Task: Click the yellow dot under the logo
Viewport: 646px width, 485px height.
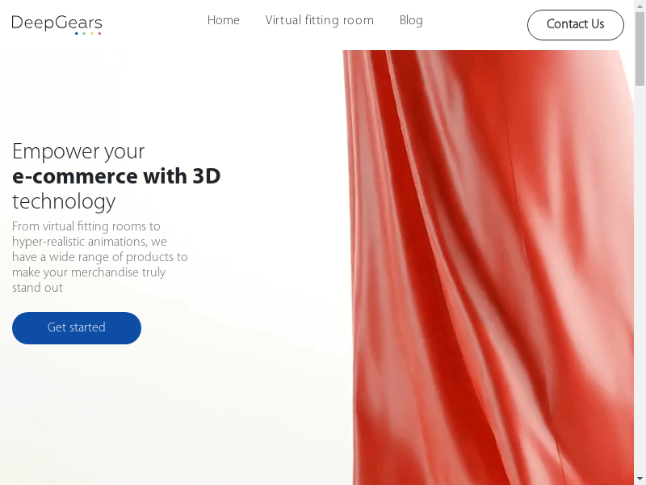Action: (x=92, y=33)
